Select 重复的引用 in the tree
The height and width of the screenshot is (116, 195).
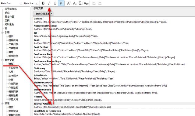coord(14,115)
